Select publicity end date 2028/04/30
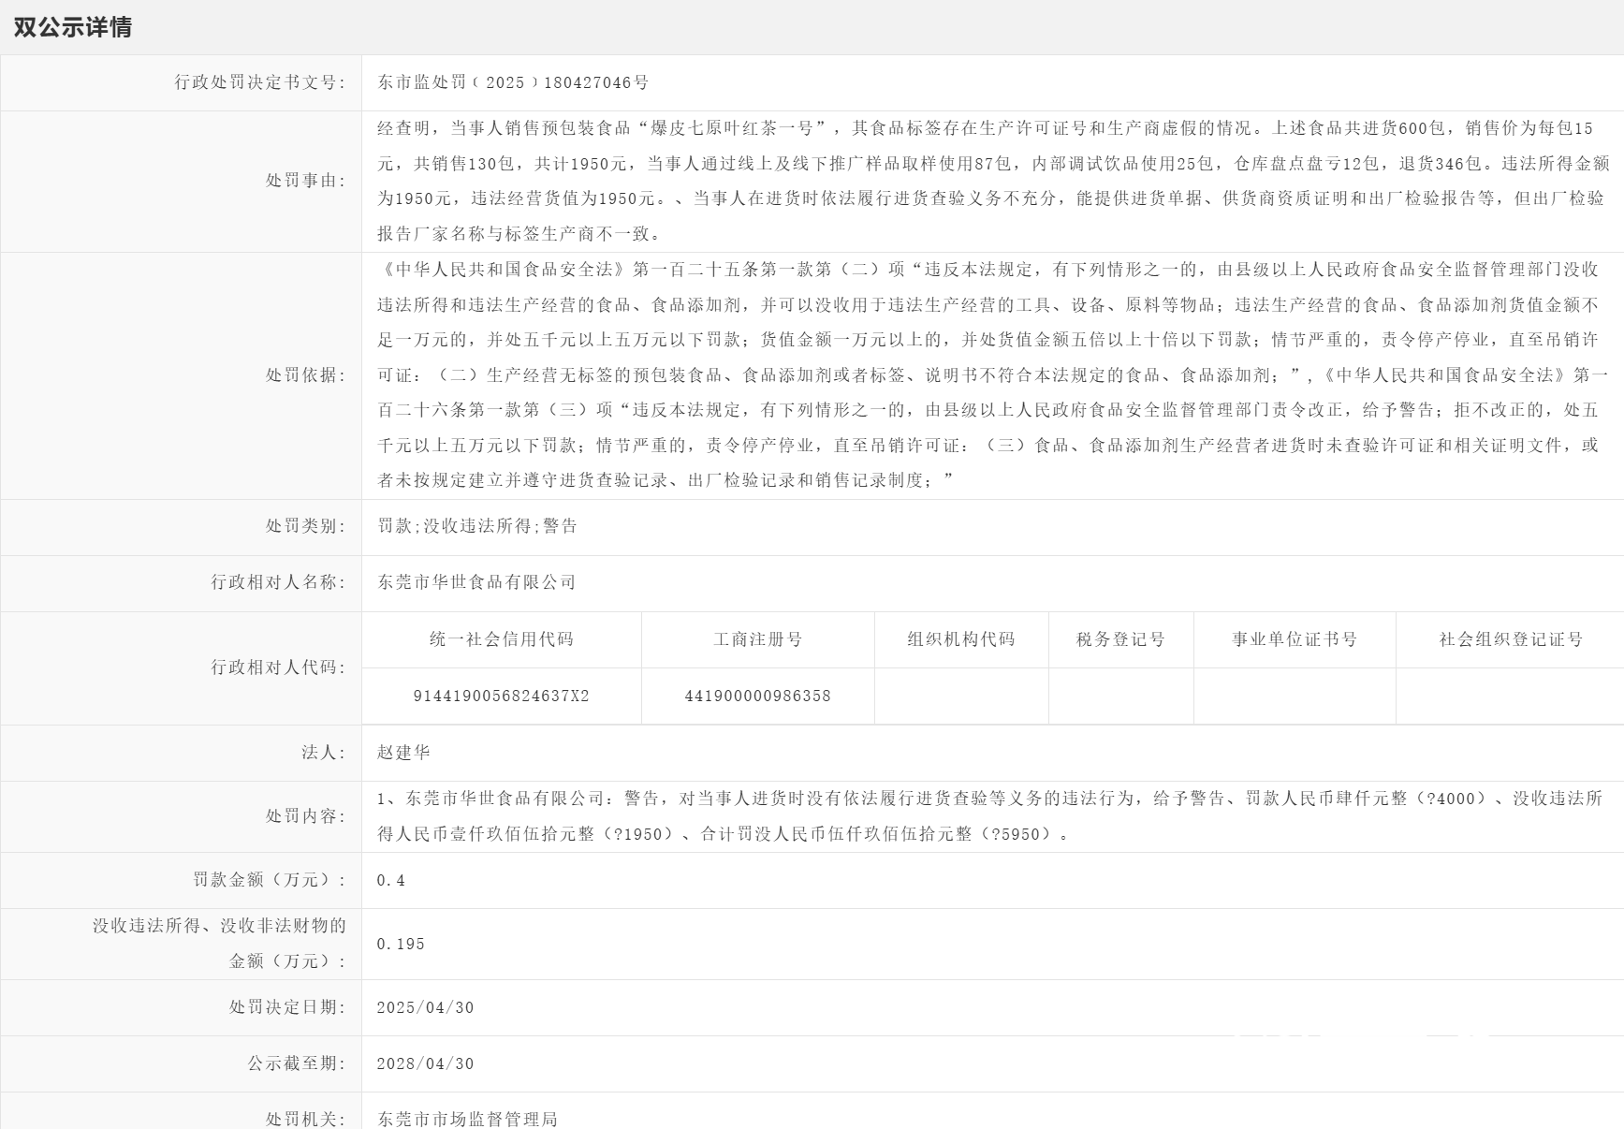 point(426,1064)
